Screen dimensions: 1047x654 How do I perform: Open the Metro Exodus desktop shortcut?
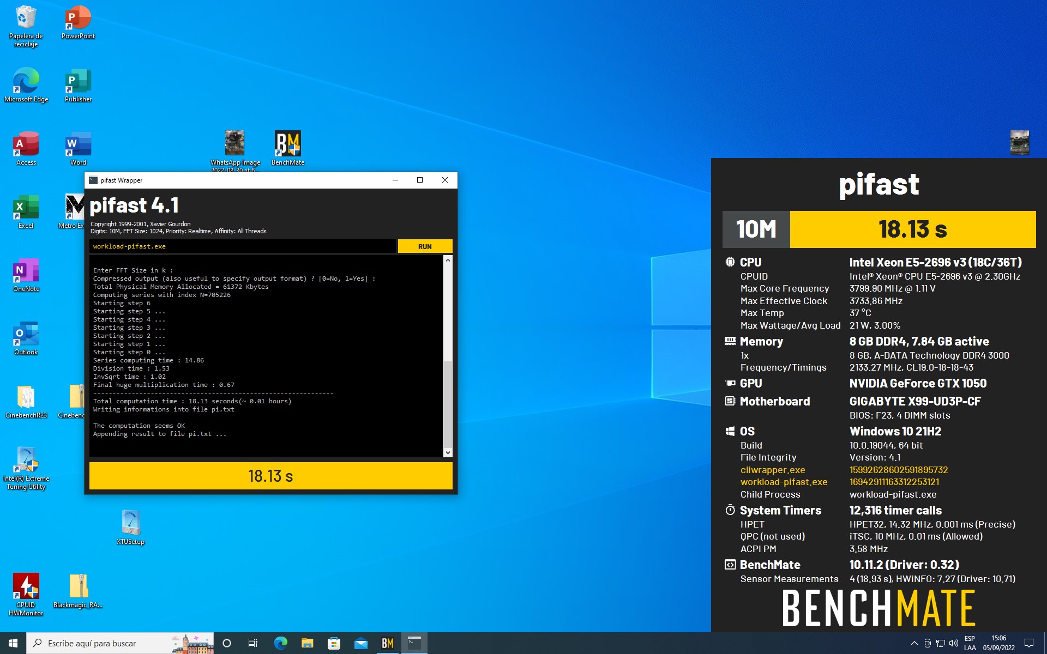72,212
